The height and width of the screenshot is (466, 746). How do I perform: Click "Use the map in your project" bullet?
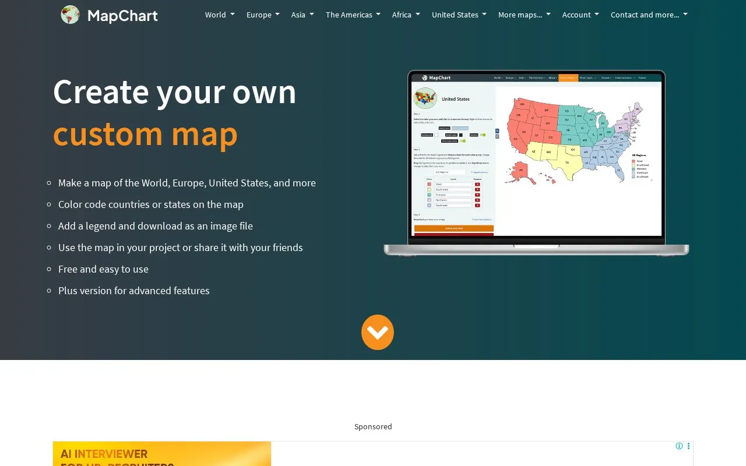(181, 248)
